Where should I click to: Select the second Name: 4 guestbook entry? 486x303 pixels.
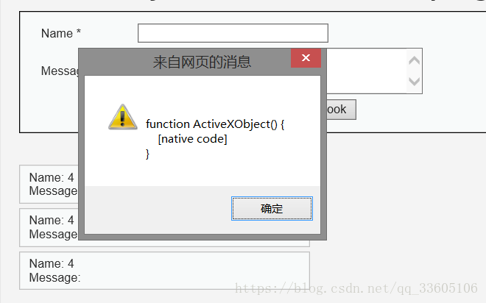pyautogui.click(x=49, y=227)
